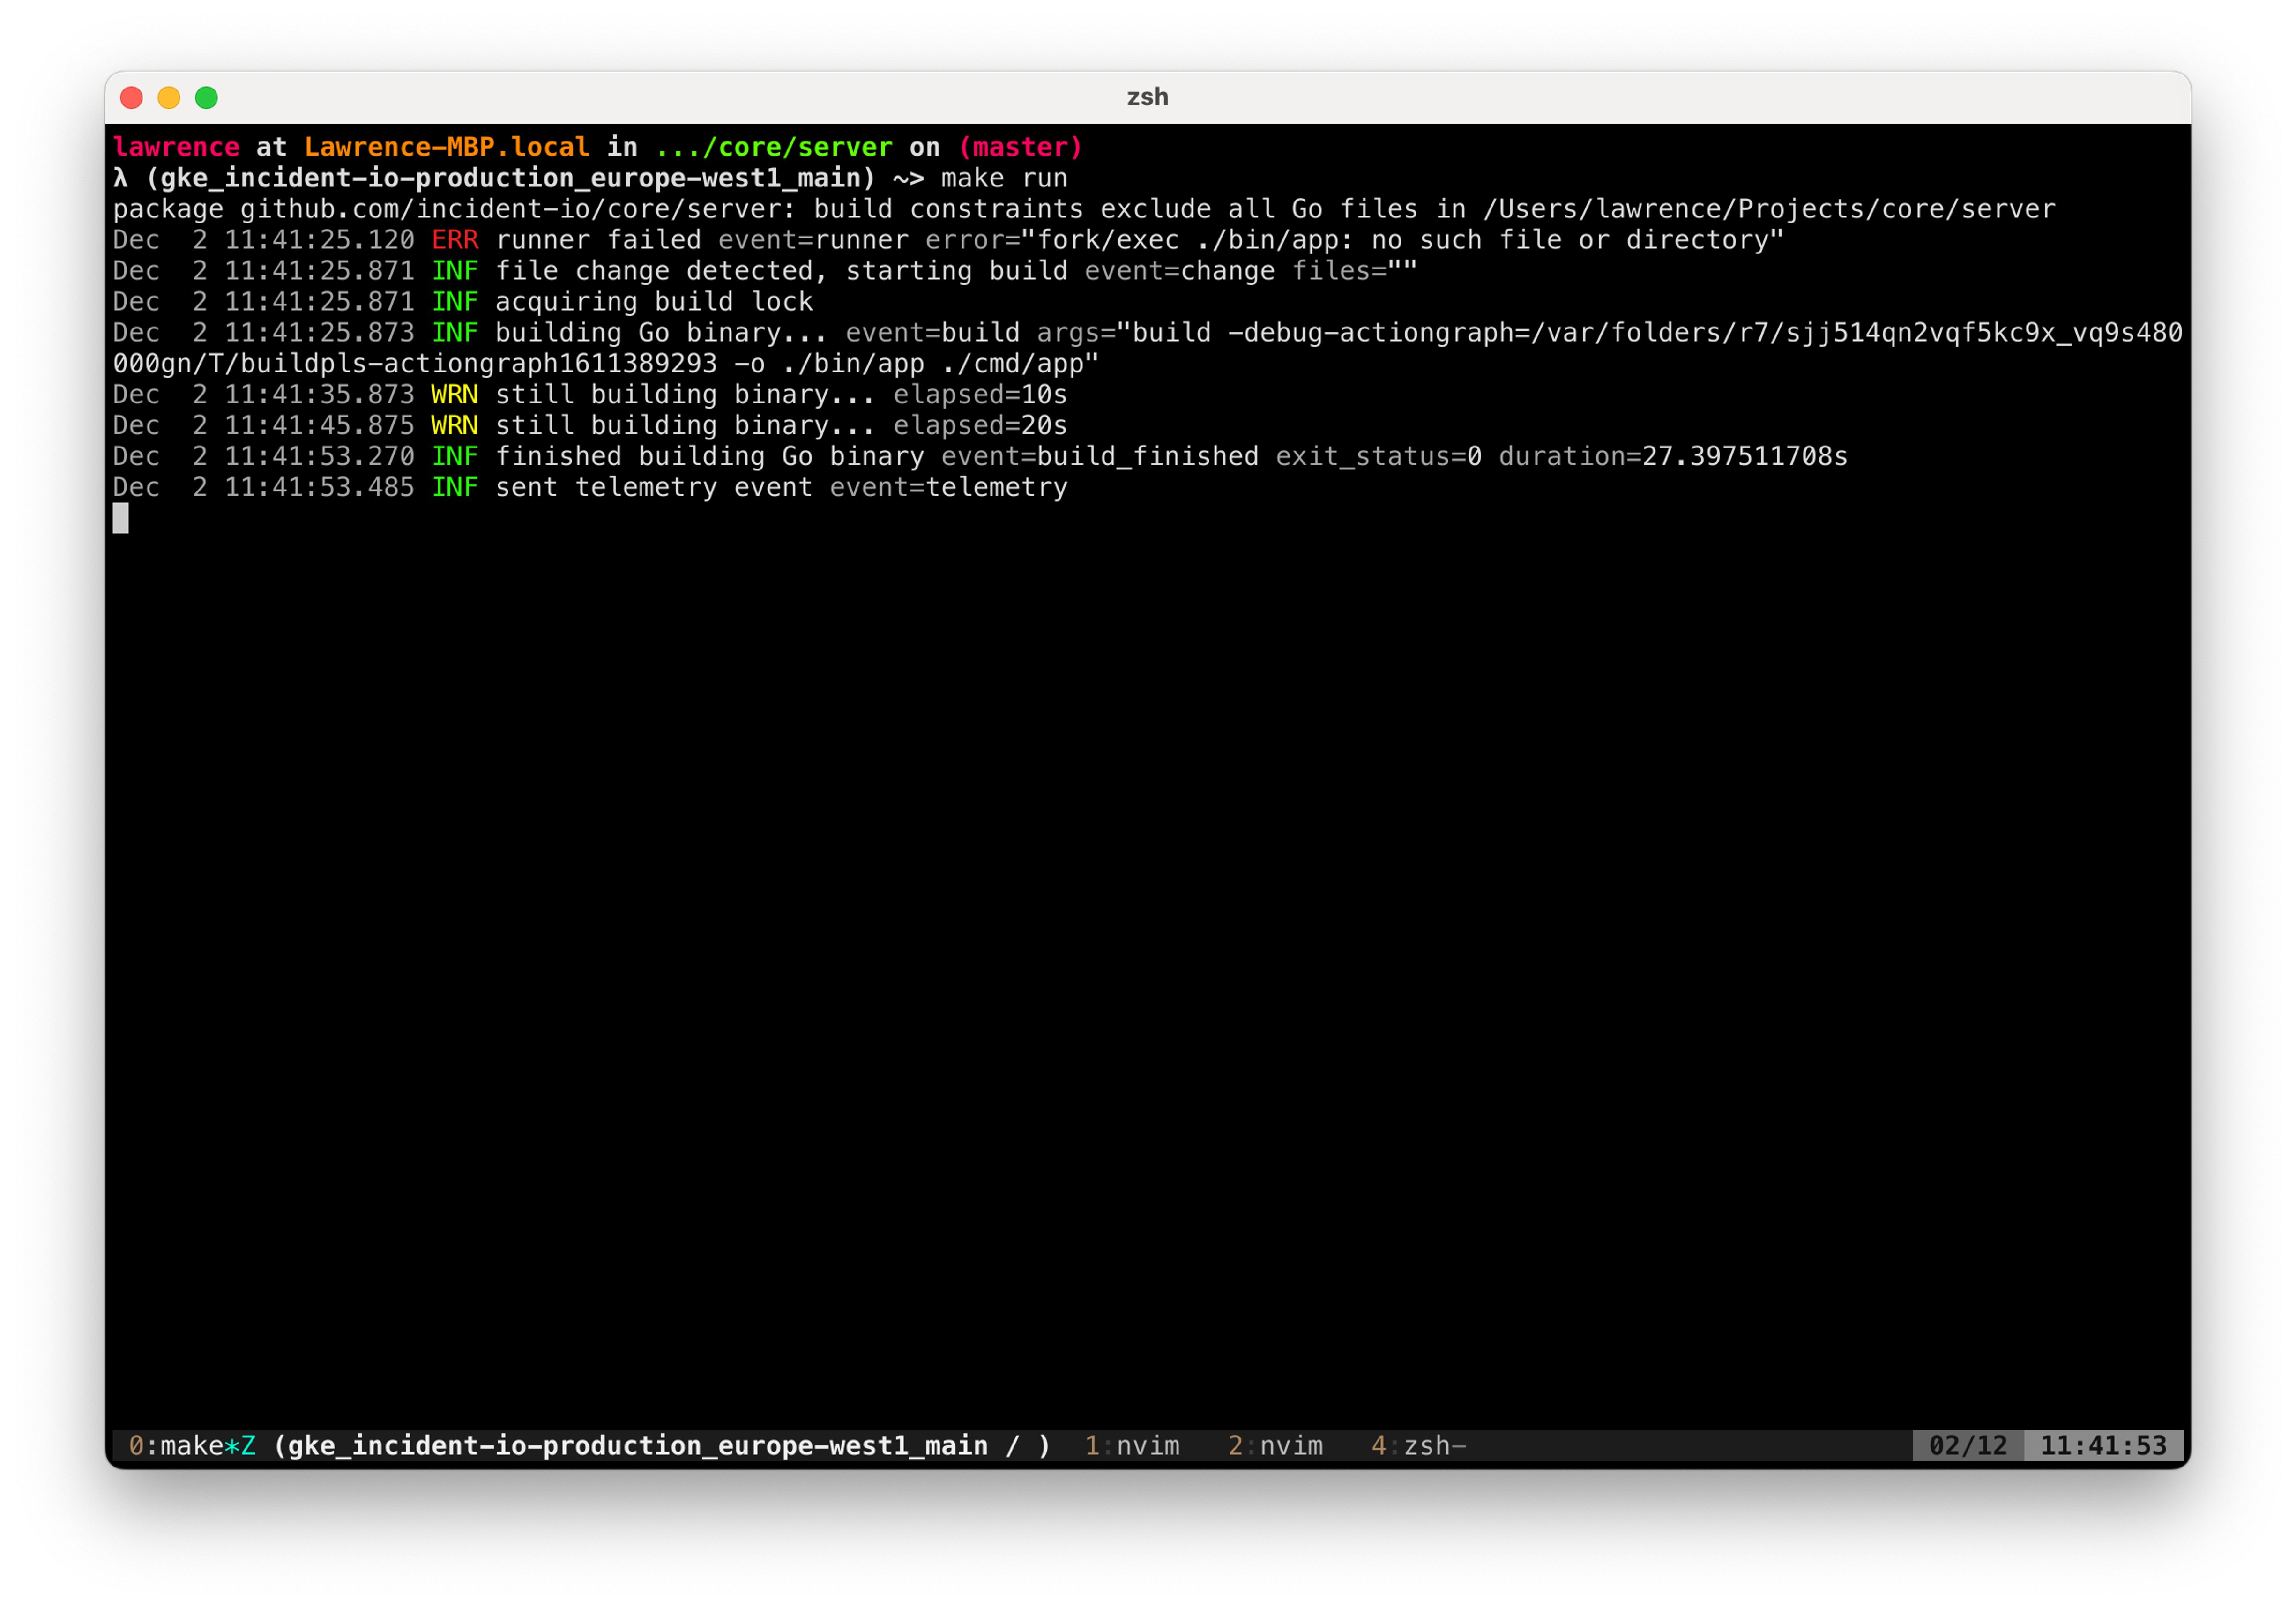Viewport: 2296px width, 1608px height.
Task: Click the red close window button
Action: (131, 97)
